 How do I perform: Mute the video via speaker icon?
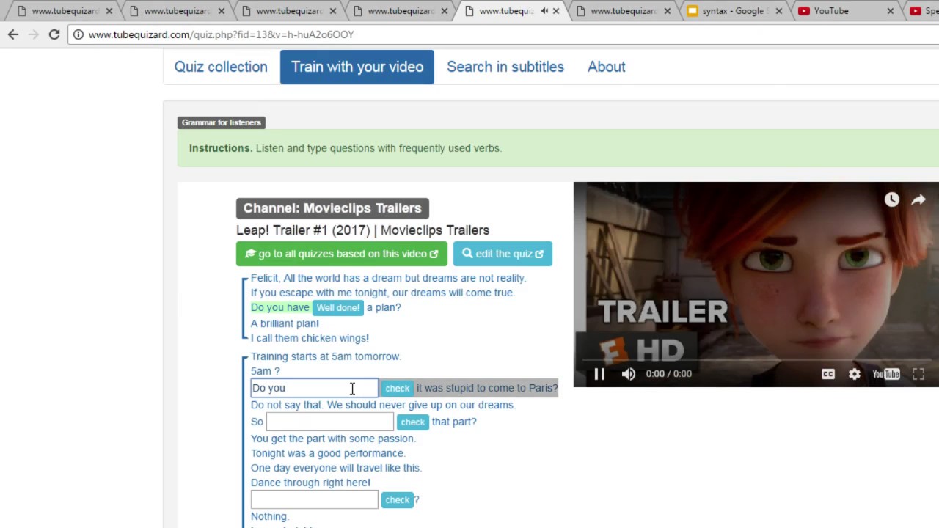(x=629, y=374)
